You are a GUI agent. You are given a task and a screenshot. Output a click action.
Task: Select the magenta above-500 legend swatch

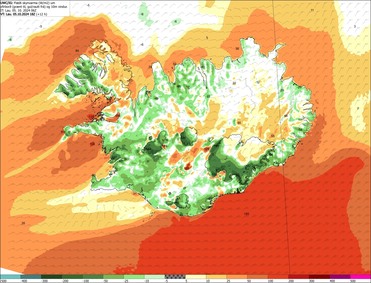pos(361,277)
